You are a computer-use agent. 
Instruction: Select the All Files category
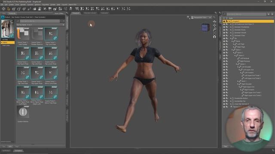(x=5, y=40)
